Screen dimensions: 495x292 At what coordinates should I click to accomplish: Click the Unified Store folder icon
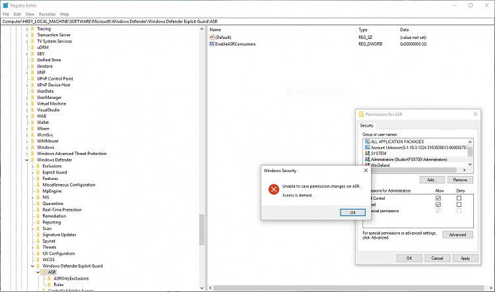coord(32,60)
